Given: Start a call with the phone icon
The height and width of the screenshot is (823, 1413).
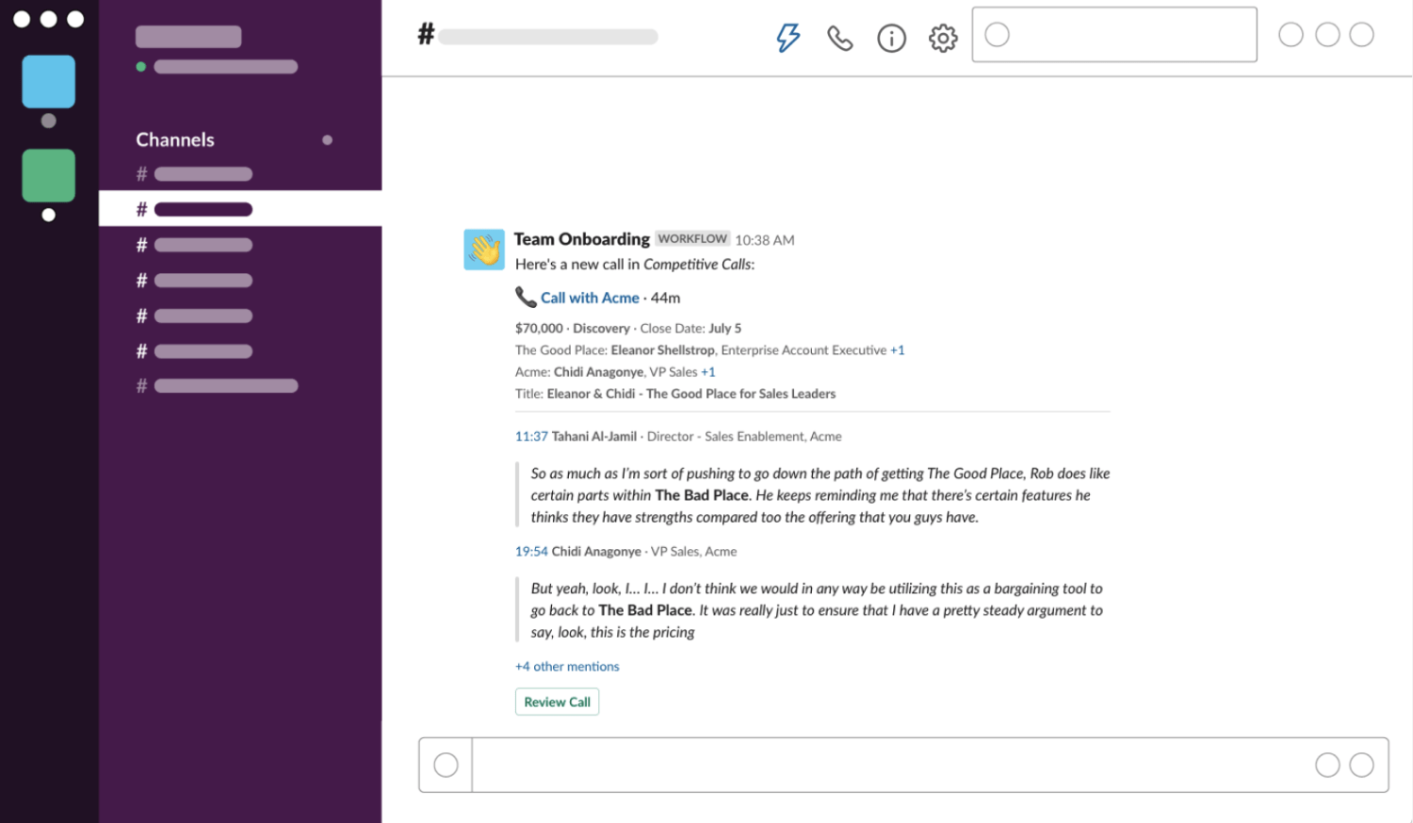Looking at the screenshot, I should click(839, 38).
